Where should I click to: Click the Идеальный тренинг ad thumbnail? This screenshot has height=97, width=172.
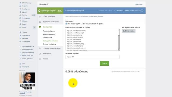point(27,81)
